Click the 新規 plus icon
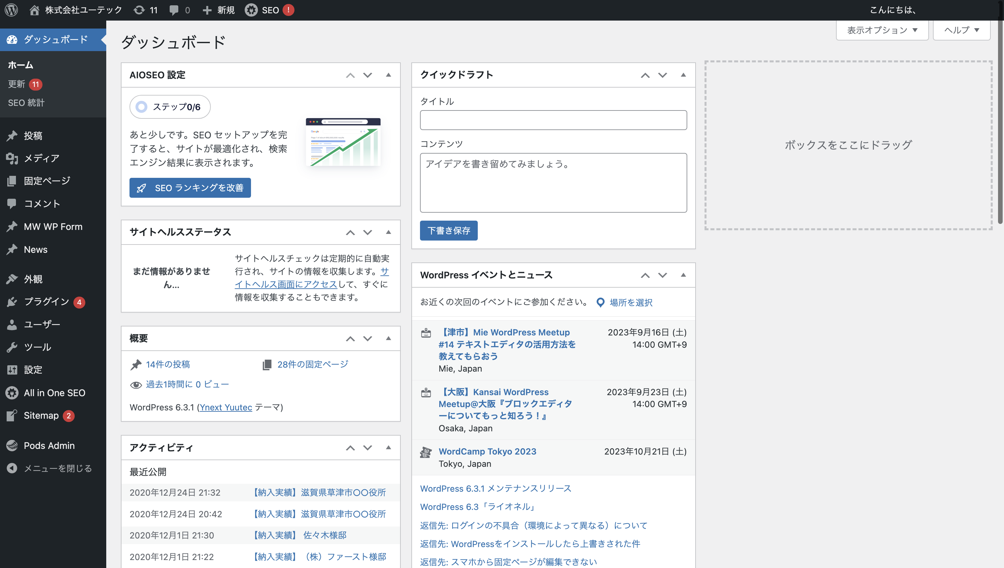Viewport: 1004px width, 568px height. point(207,10)
